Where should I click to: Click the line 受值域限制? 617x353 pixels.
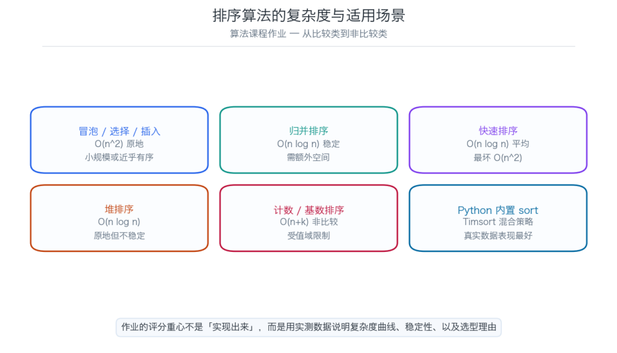coord(308,236)
